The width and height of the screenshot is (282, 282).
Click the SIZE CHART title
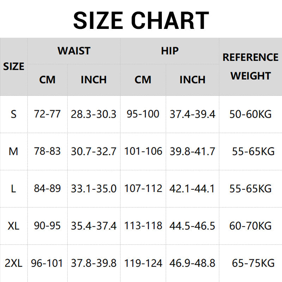click(x=141, y=20)
